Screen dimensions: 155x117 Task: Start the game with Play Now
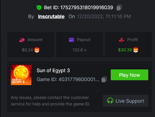129,75
